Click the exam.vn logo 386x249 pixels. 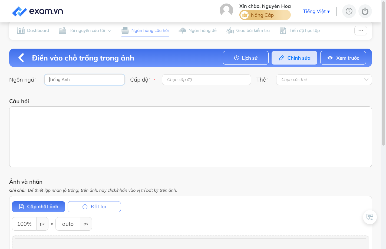coord(38,11)
